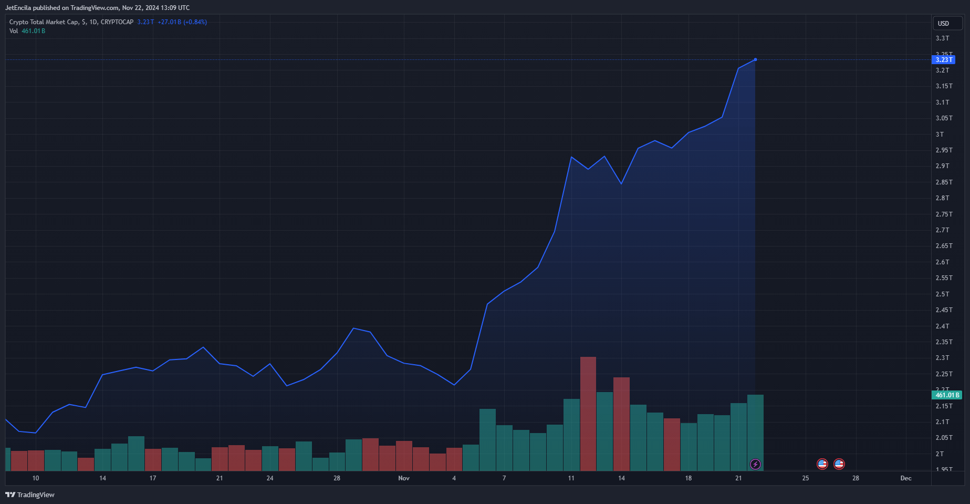Screen dimensions: 970x504
Task: Click the 1D interval label in legend
Action: [x=93, y=22]
